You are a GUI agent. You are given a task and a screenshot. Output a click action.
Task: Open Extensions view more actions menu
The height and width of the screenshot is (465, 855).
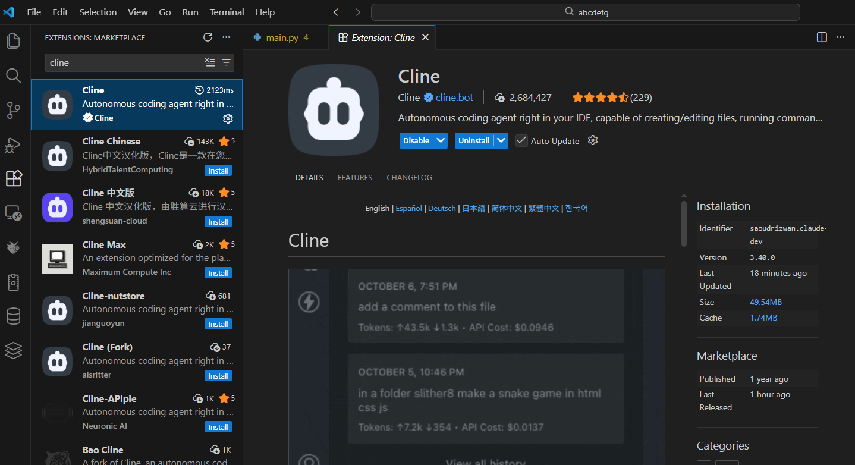click(x=226, y=37)
